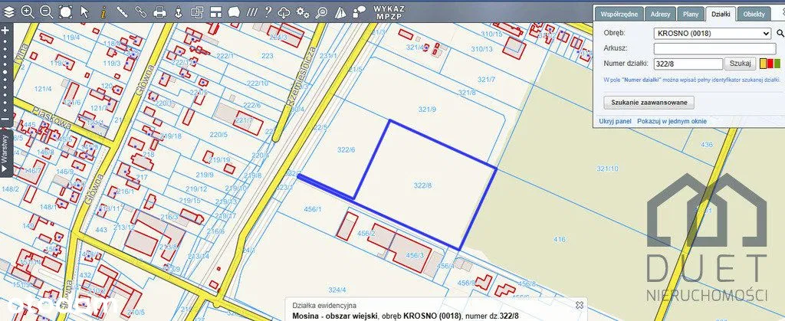Screen dimensions: 785x321
Task: Click the Ukryj panel link
Action: pos(616,122)
